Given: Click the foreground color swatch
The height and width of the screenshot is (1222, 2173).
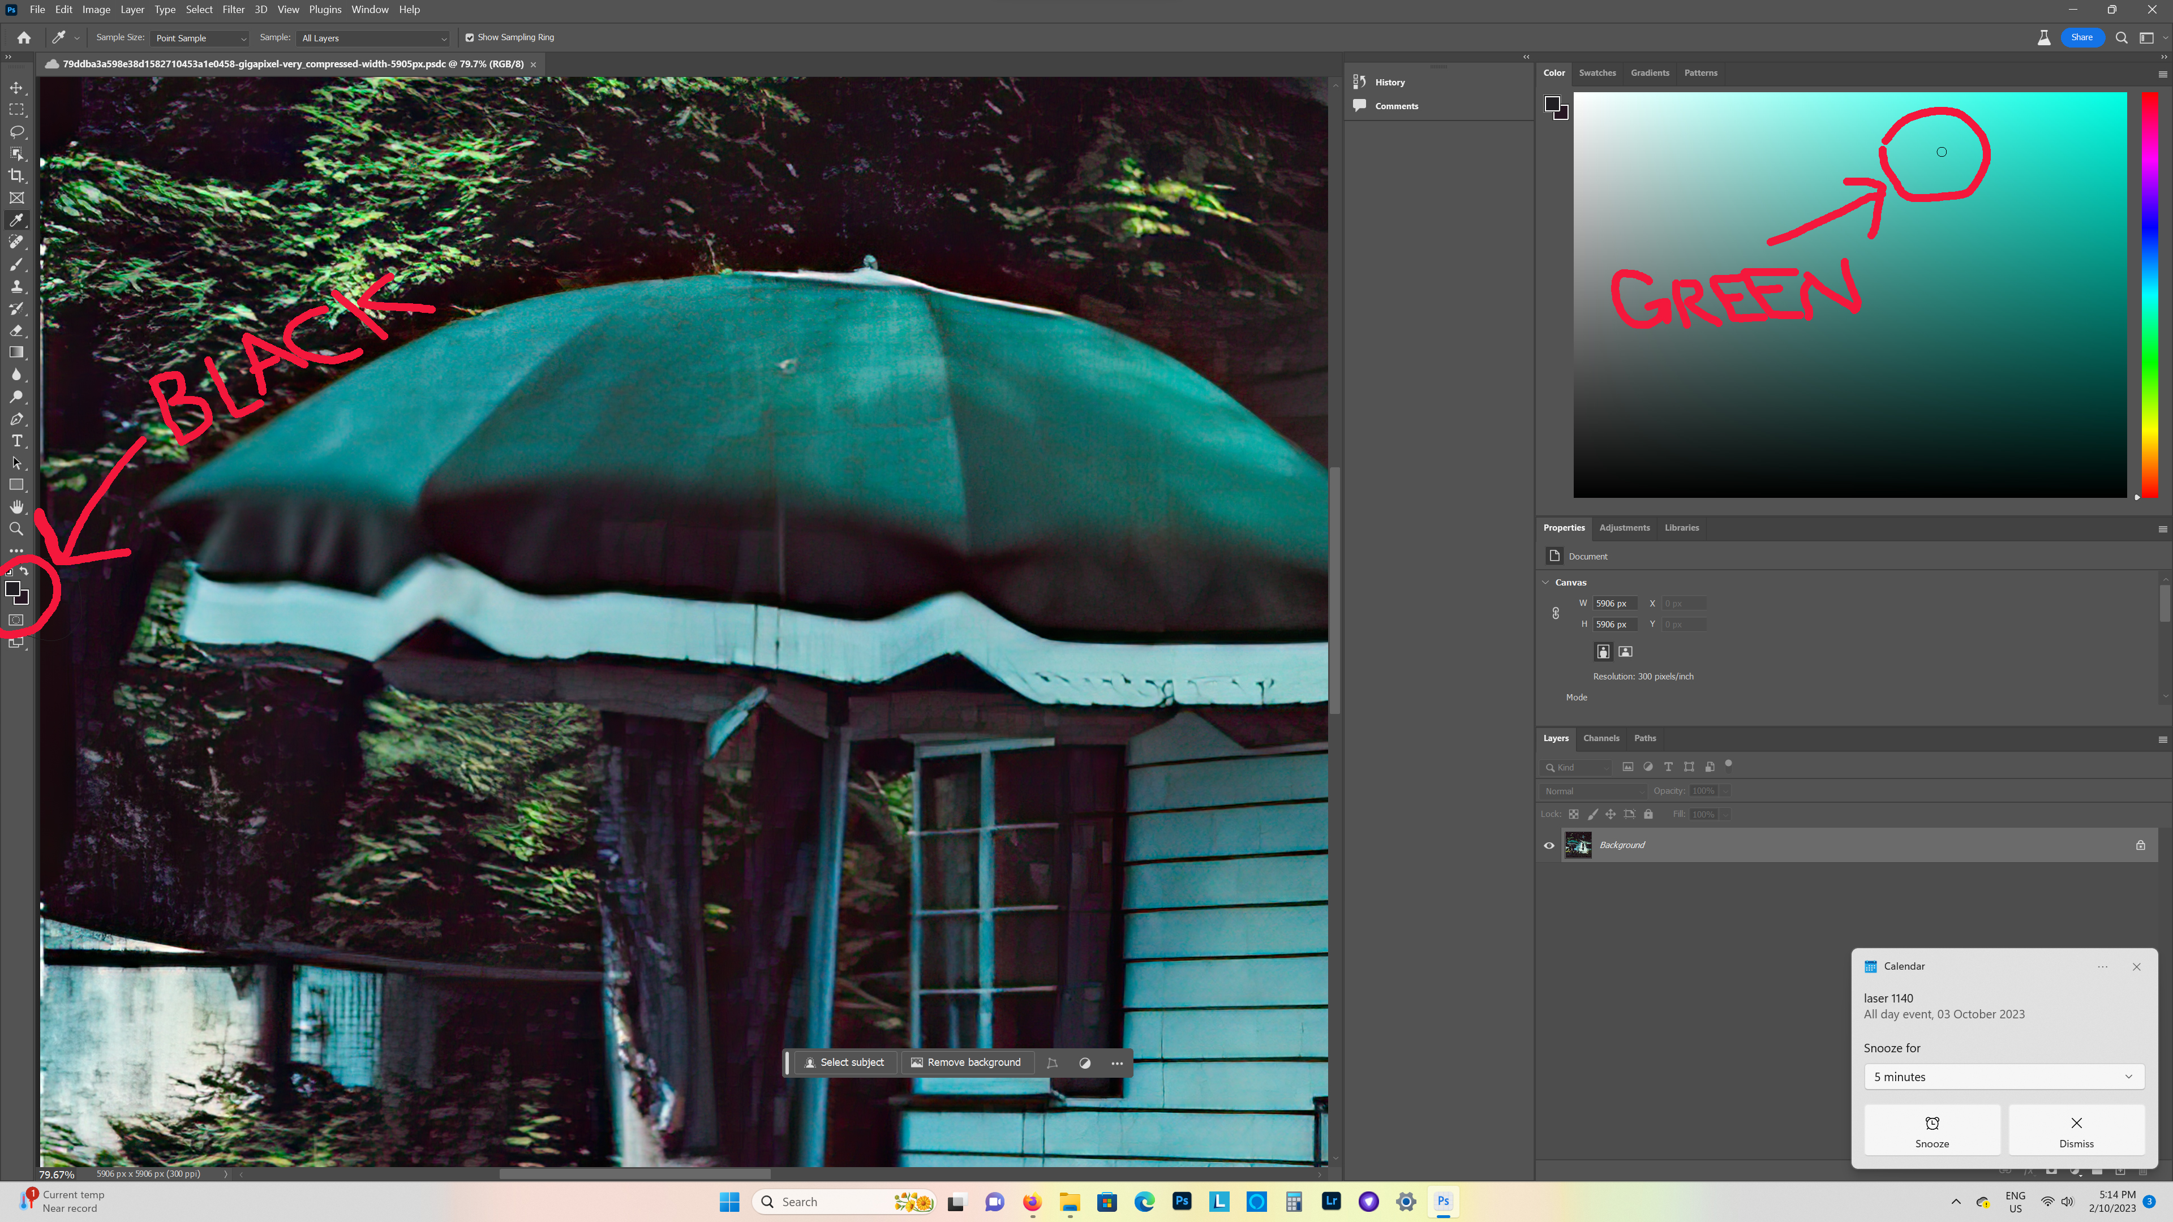Looking at the screenshot, I should [x=14, y=590].
